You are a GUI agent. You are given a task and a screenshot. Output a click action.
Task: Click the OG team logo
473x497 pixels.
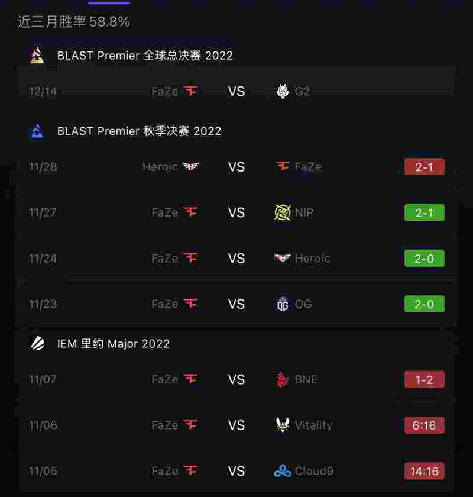click(x=282, y=304)
